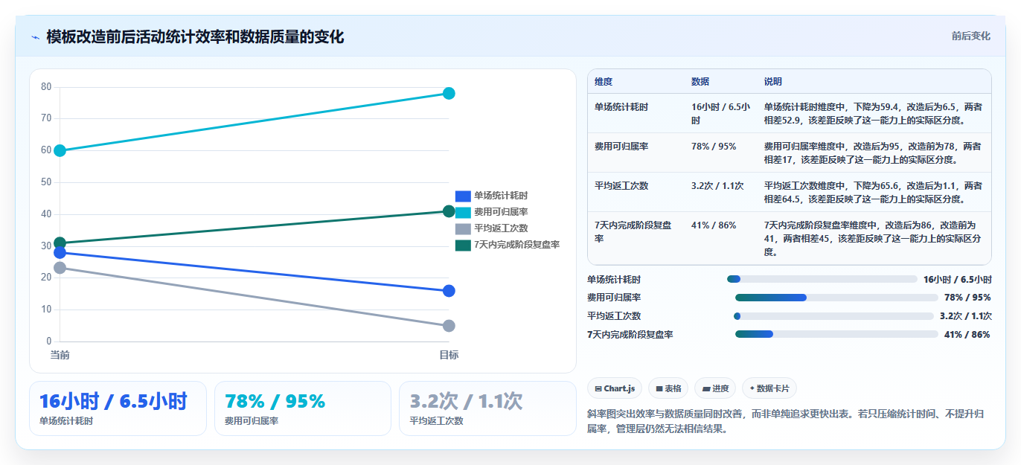This screenshot has width=1021, height=465.
Task: Click progress row label 费用可归属率
Action: (614, 298)
